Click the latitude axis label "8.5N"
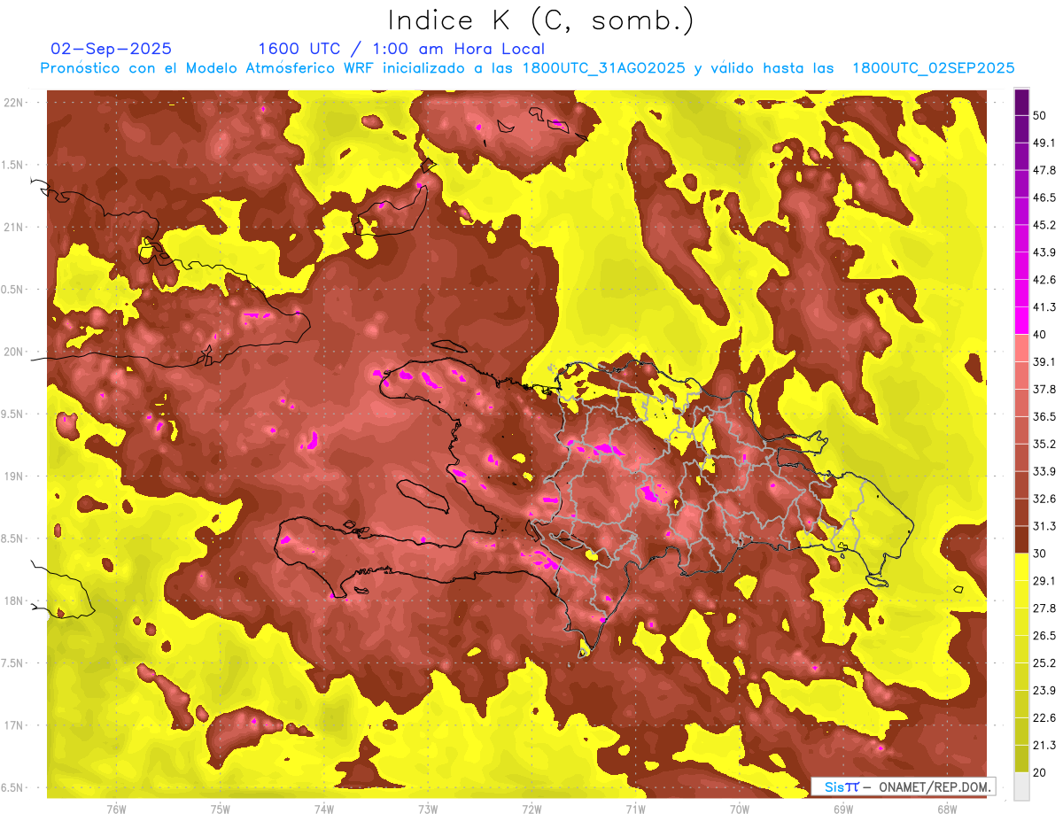This screenshot has width=1063, height=821. pyautogui.click(x=12, y=538)
